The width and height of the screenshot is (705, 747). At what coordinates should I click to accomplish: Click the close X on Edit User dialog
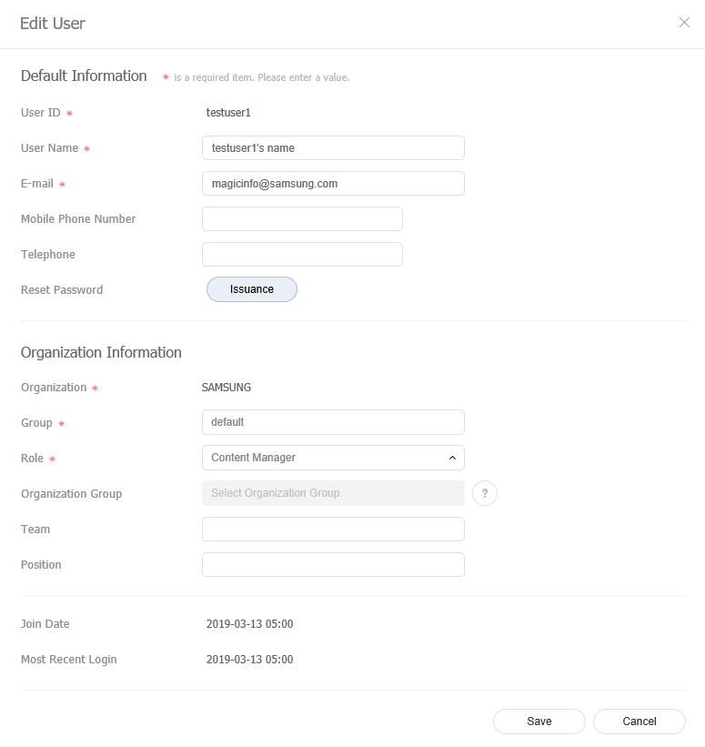tap(684, 23)
